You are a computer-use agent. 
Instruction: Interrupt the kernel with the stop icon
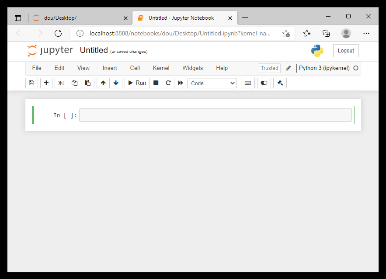coord(156,83)
